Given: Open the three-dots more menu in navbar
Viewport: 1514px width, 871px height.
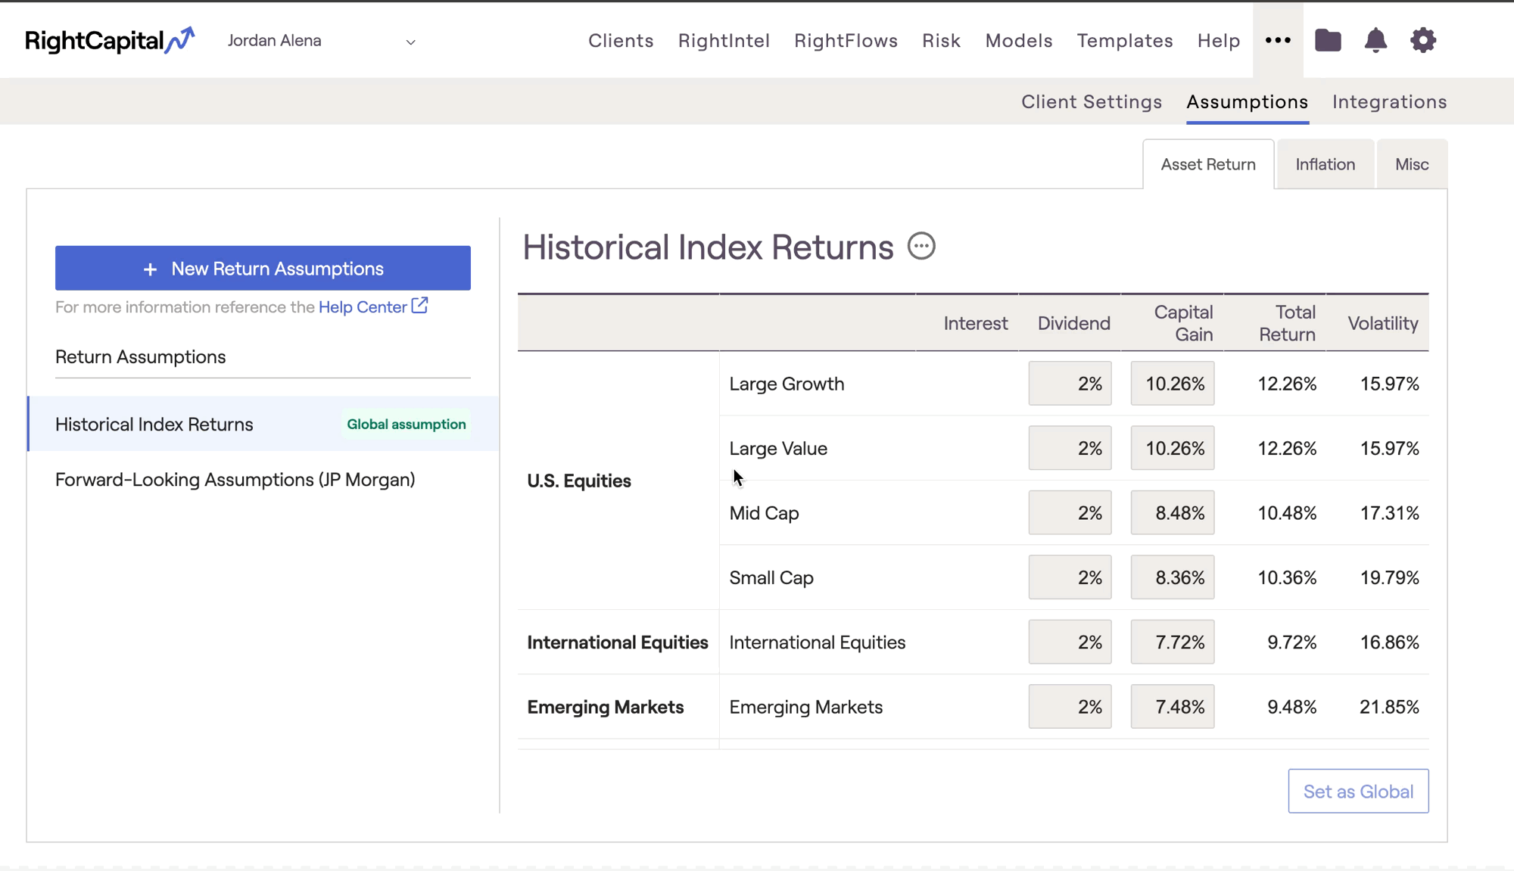Looking at the screenshot, I should tap(1278, 40).
